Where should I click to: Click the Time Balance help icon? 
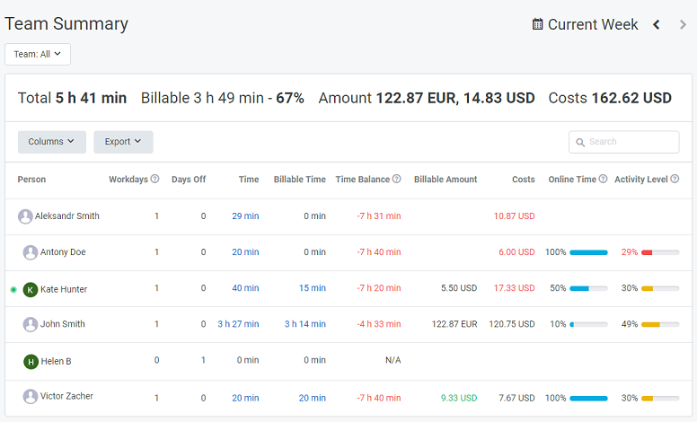click(396, 180)
